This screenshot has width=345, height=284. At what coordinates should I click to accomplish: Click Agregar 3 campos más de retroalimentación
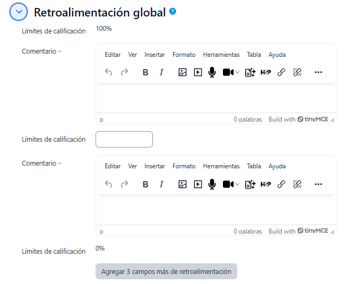click(166, 271)
